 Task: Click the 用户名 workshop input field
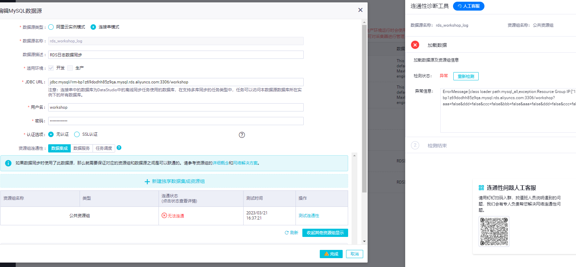pyautogui.click(x=176, y=107)
